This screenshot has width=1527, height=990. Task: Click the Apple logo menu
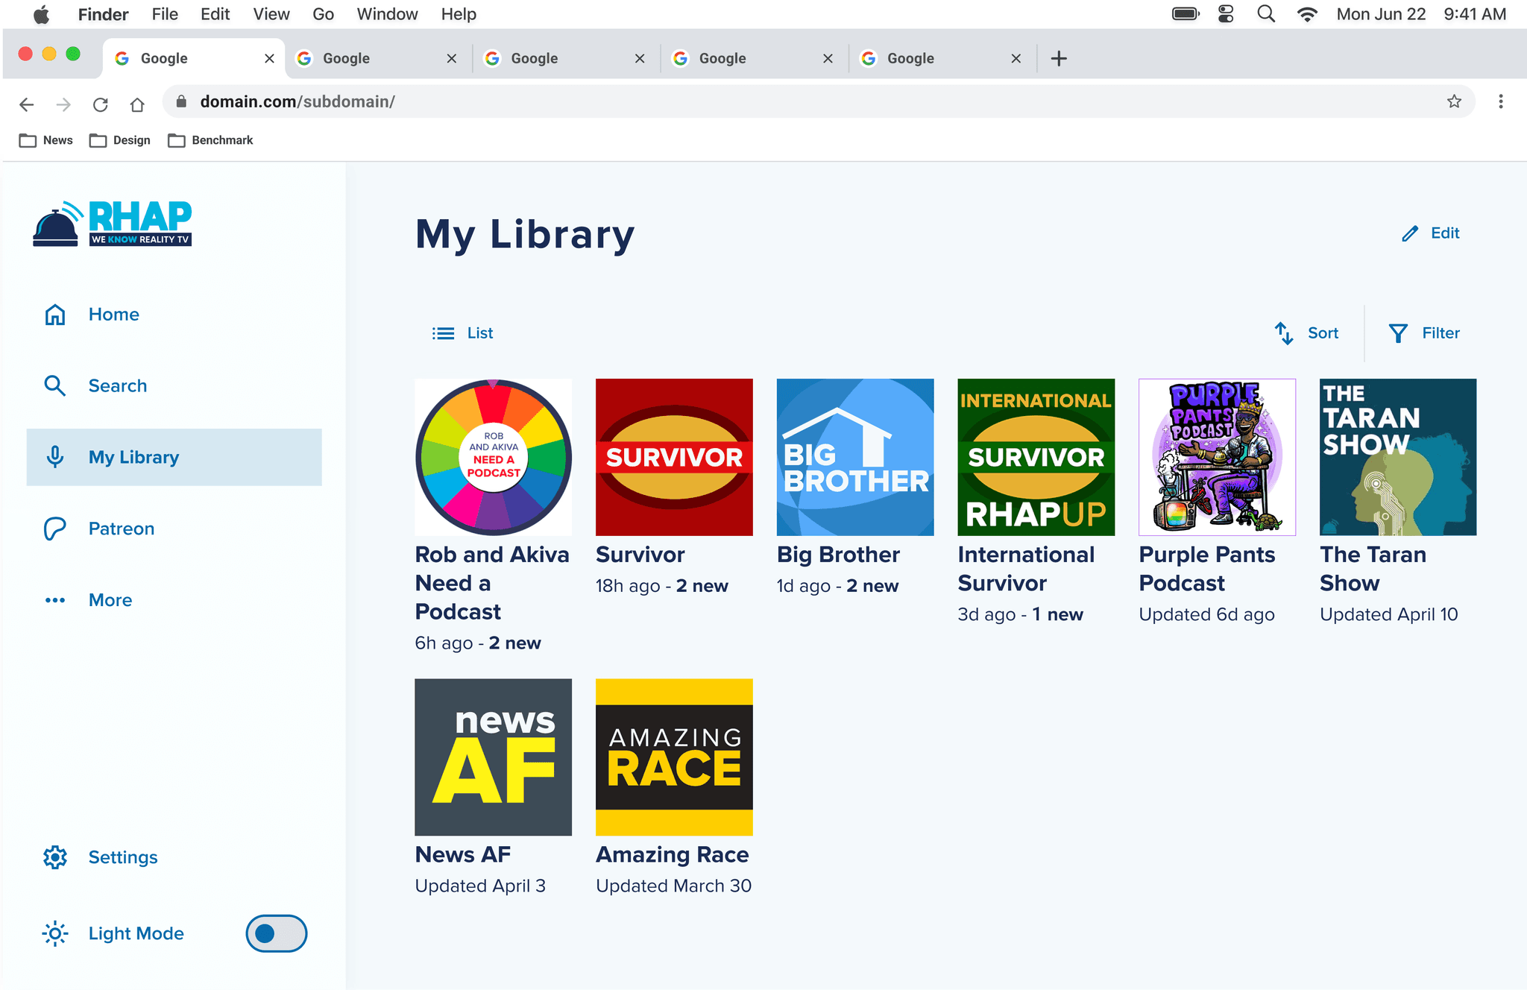click(x=42, y=14)
